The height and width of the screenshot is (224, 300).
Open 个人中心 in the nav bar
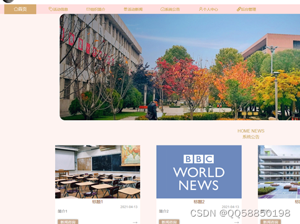pos(208,9)
